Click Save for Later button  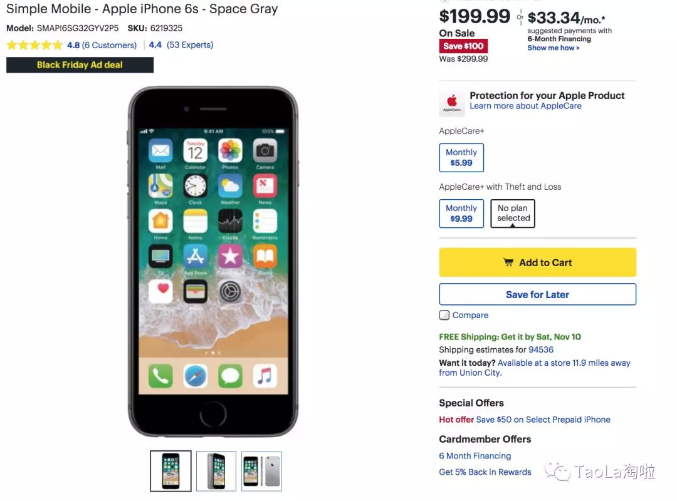pos(538,294)
